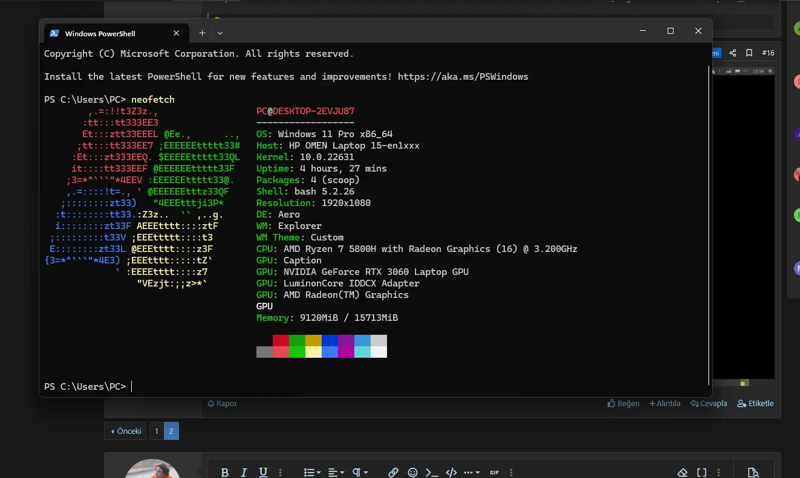This screenshot has height=478, width=800.
Task: Go to previous page via Önceki
Action: [x=125, y=431]
